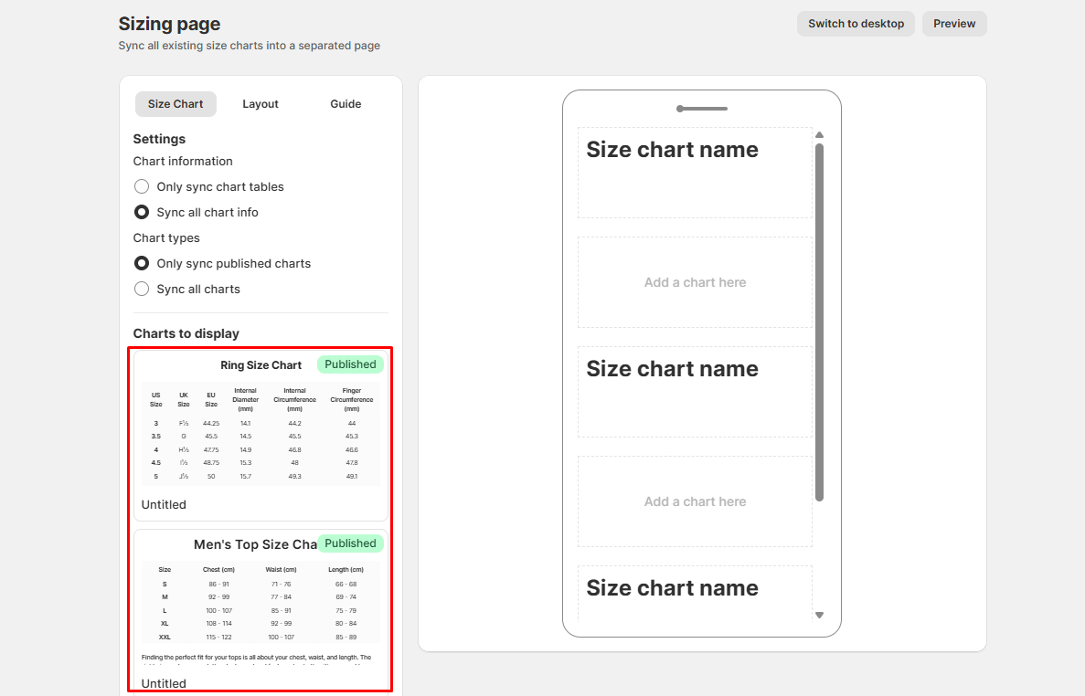Click the preview scroll down arrow

tap(819, 616)
